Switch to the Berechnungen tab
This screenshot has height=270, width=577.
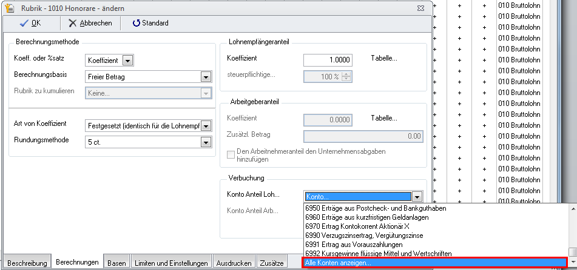click(x=77, y=262)
